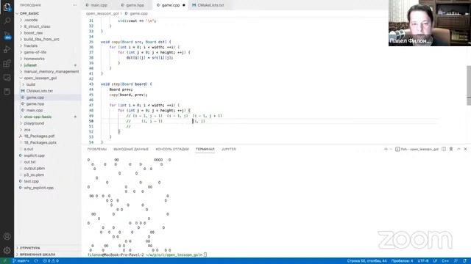Click the UTF-8 encoding in status bar

click(x=423, y=261)
